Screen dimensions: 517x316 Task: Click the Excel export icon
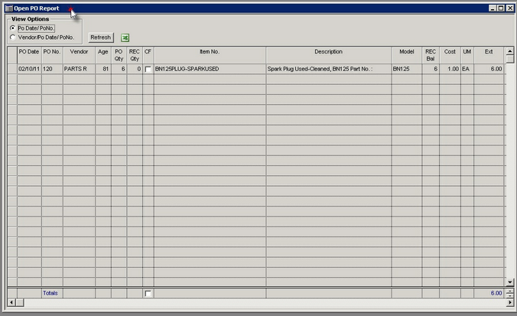click(125, 37)
